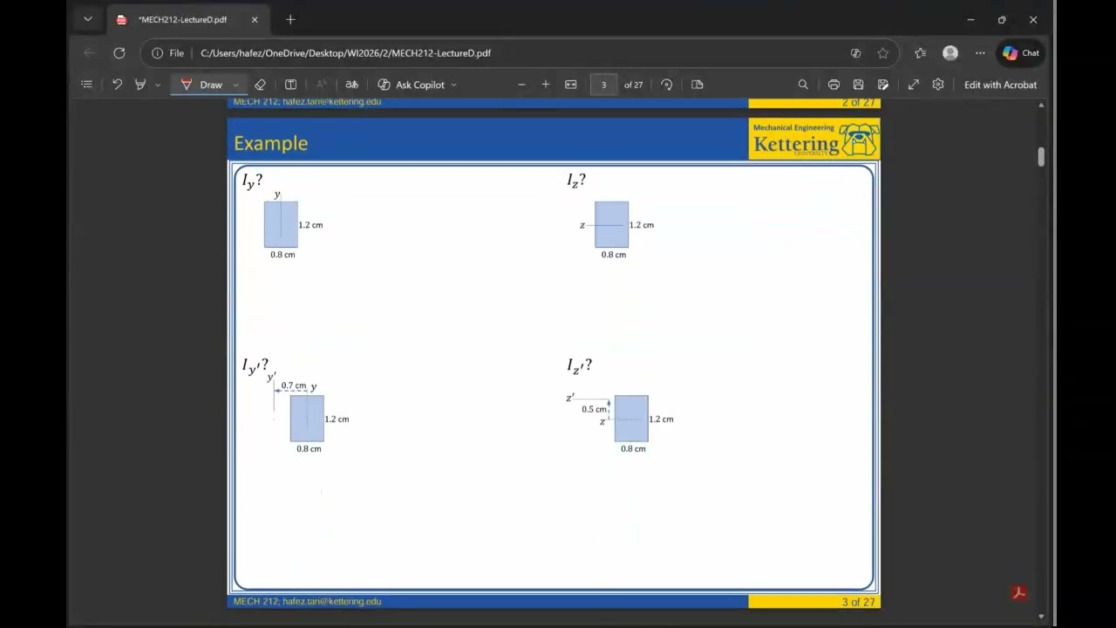Viewport: 1116px width, 628px height.
Task: Click the Kettering University logo
Action: coord(814,140)
